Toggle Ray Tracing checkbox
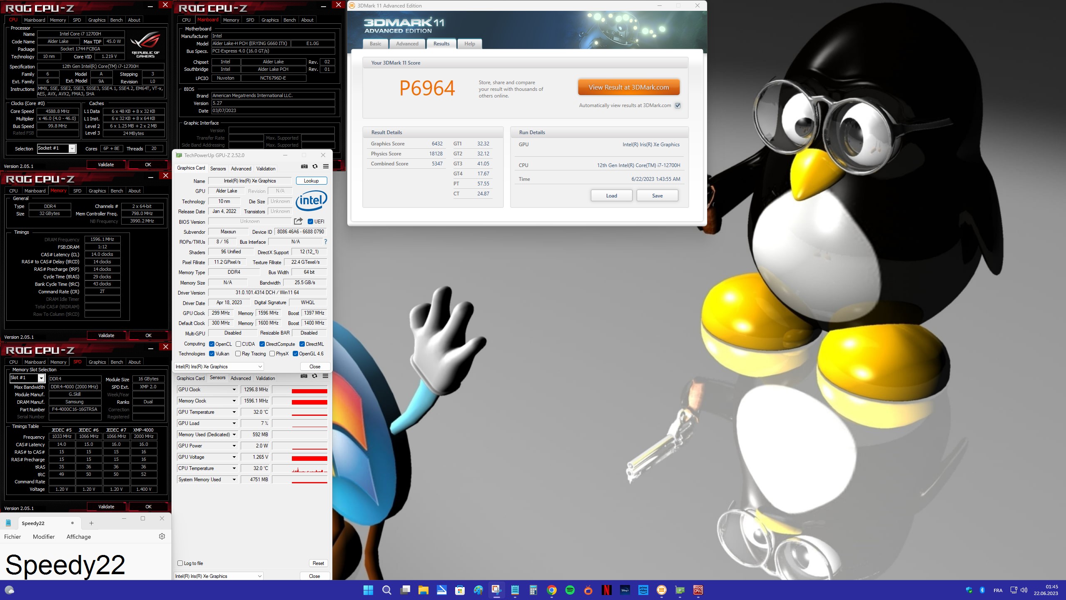Viewport: 1066px width, 600px height. point(238,353)
